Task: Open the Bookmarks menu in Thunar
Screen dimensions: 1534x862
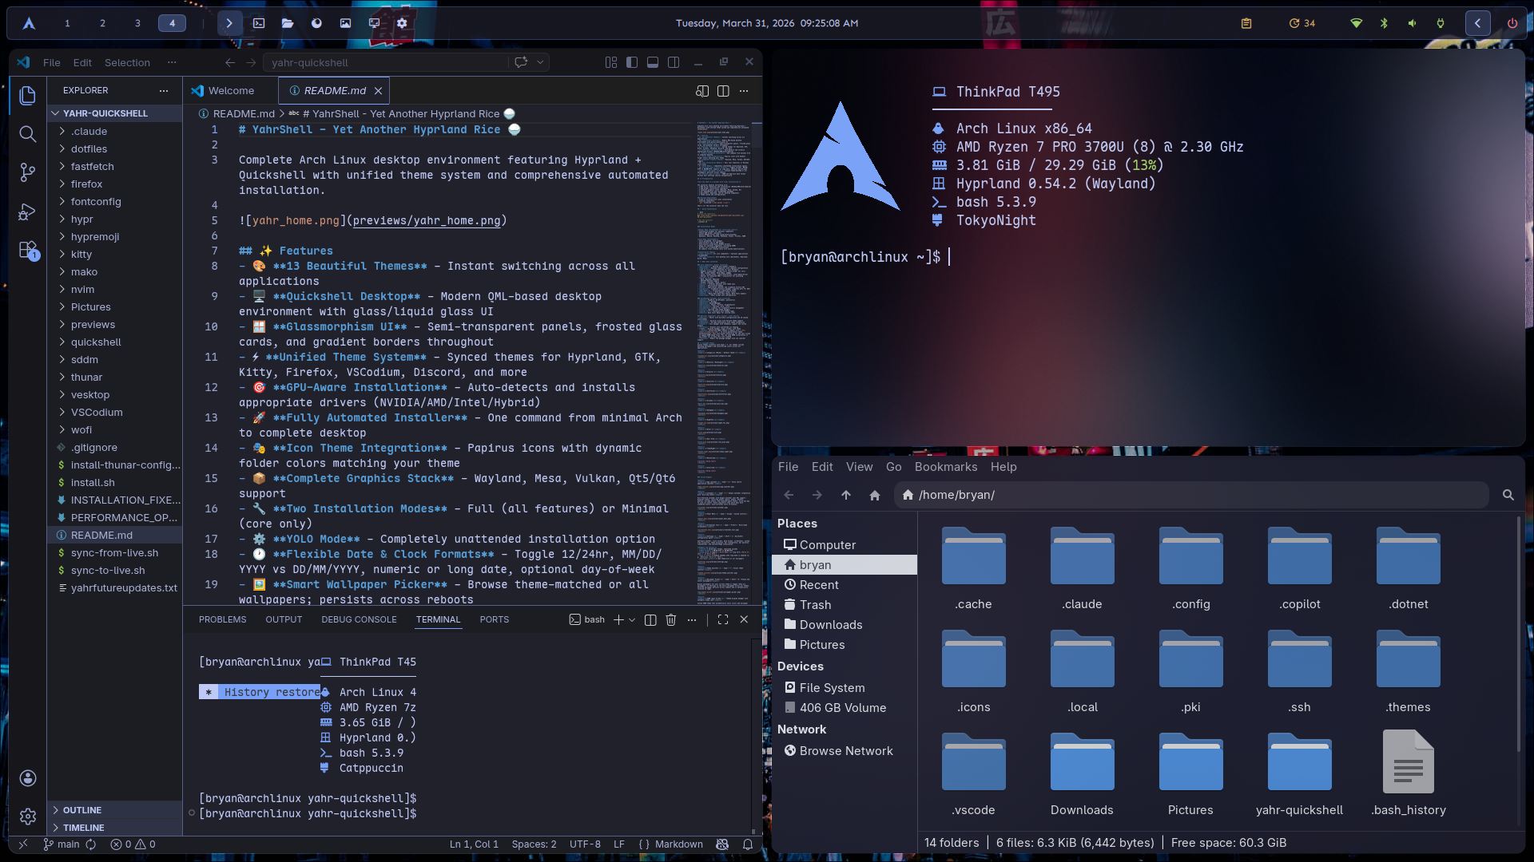Action: (x=946, y=467)
